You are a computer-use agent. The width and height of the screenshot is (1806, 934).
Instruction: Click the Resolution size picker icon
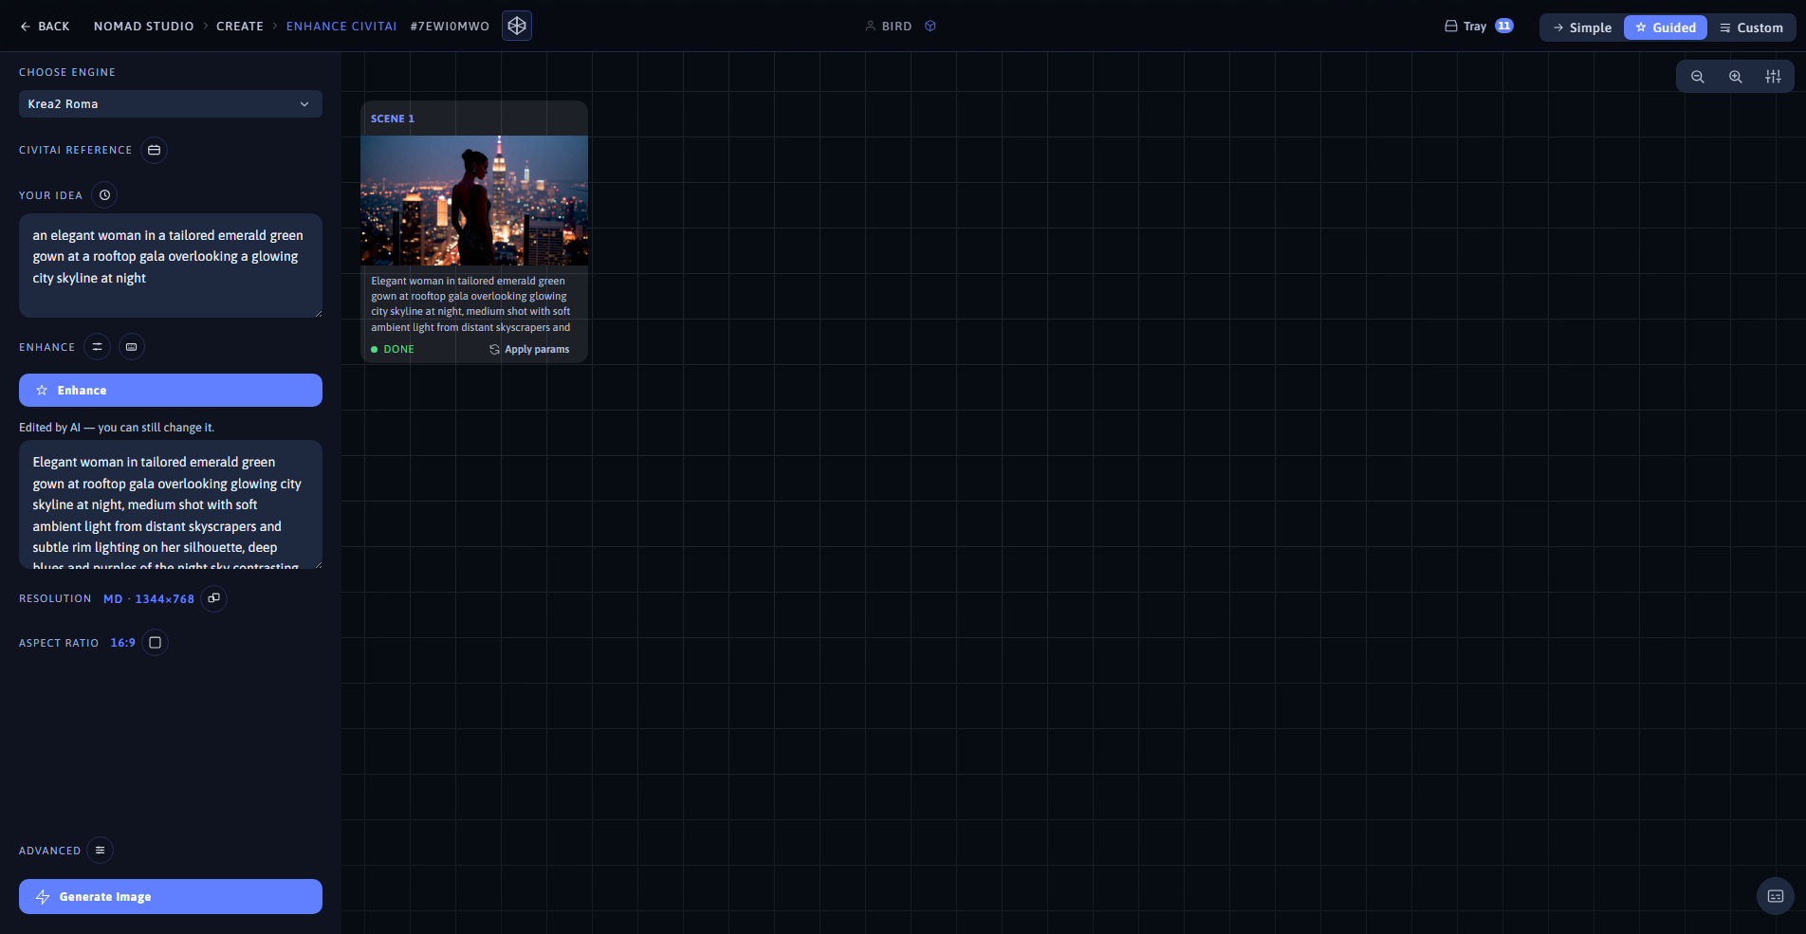214,598
